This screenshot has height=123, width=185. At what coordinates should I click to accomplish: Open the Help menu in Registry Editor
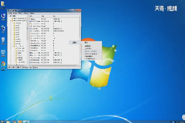pyautogui.click(x=32, y=13)
